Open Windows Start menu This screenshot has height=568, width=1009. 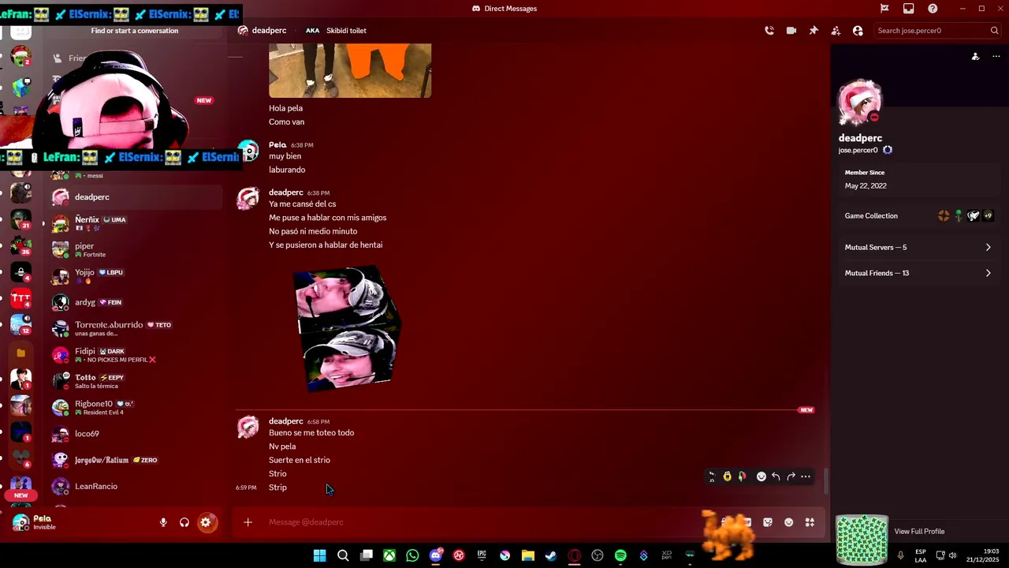pyautogui.click(x=319, y=555)
